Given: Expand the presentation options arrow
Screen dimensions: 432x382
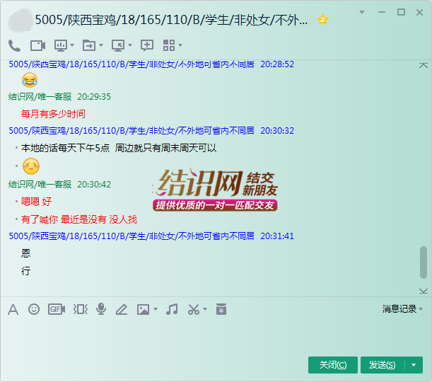Looking at the screenshot, I should (x=72, y=45).
